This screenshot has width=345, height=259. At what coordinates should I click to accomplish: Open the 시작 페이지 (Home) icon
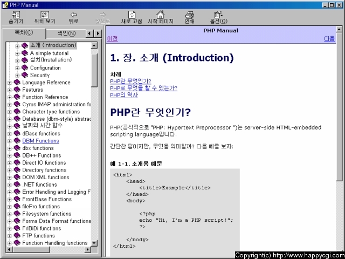161,15
